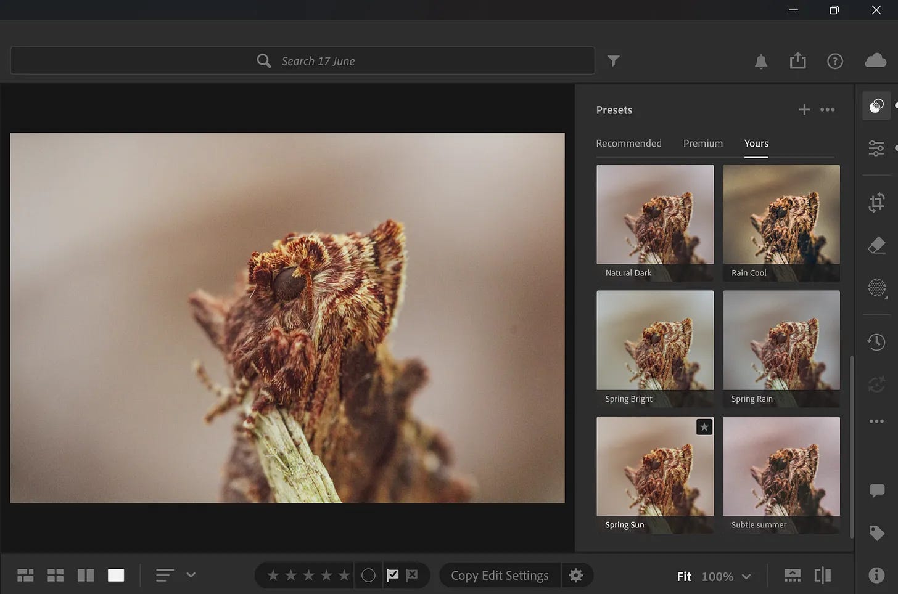Switch to the Recommended presets tab

point(628,143)
